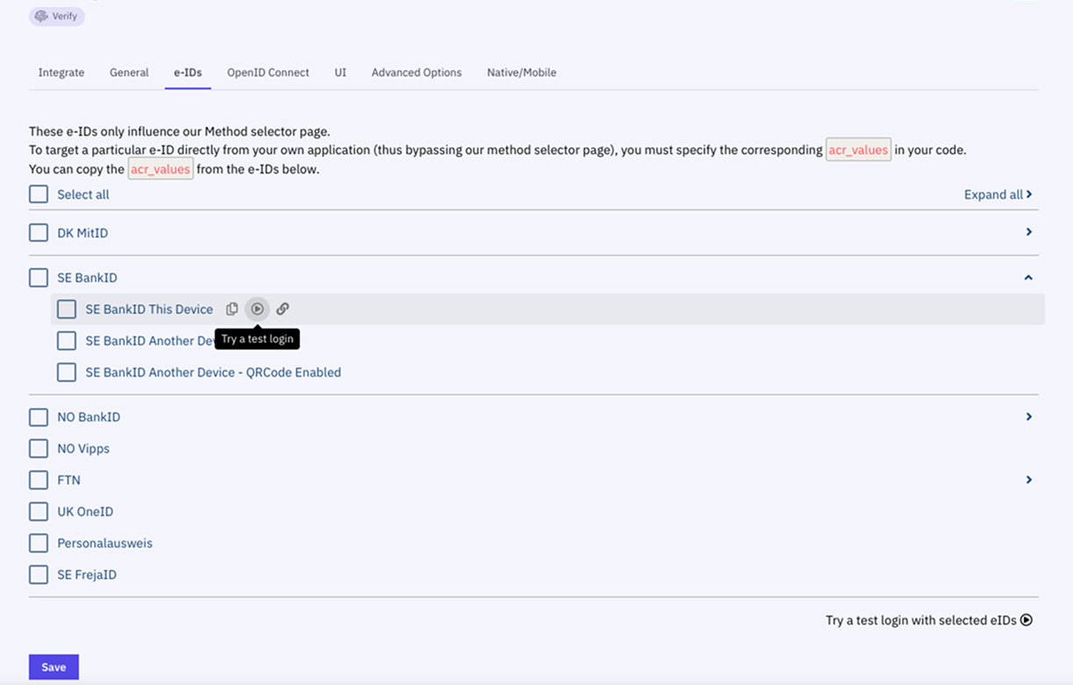Screen dimensions: 1073x685
Task: Check the Select all checkbox
Action: tap(38, 194)
